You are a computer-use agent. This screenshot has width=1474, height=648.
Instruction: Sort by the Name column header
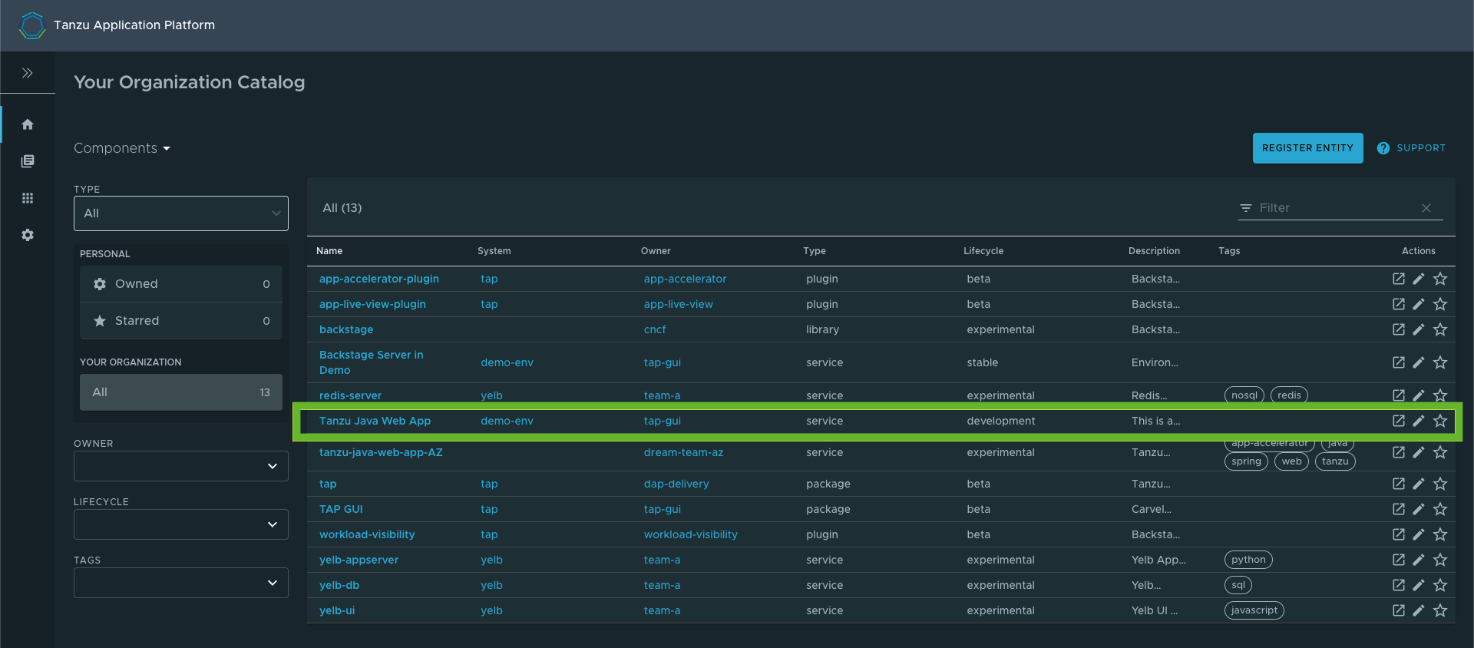click(x=329, y=251)
